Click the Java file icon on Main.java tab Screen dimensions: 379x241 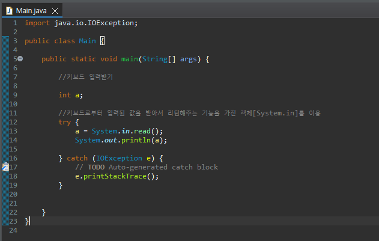click(9, 11)
